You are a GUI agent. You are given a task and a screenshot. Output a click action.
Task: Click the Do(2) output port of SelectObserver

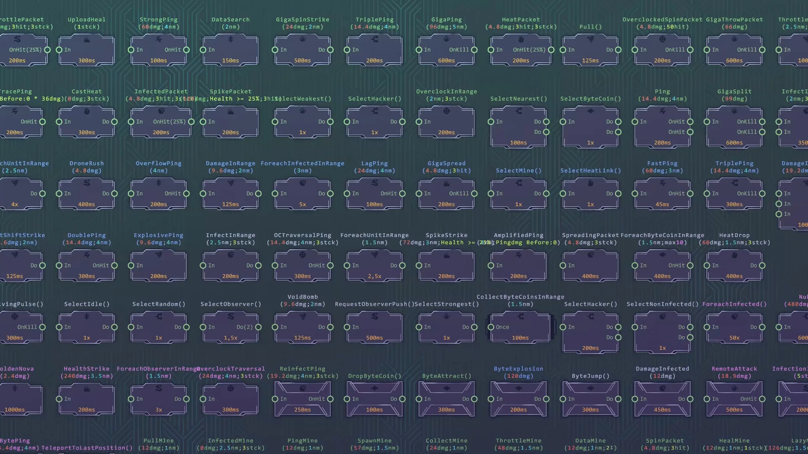[258, 327]
